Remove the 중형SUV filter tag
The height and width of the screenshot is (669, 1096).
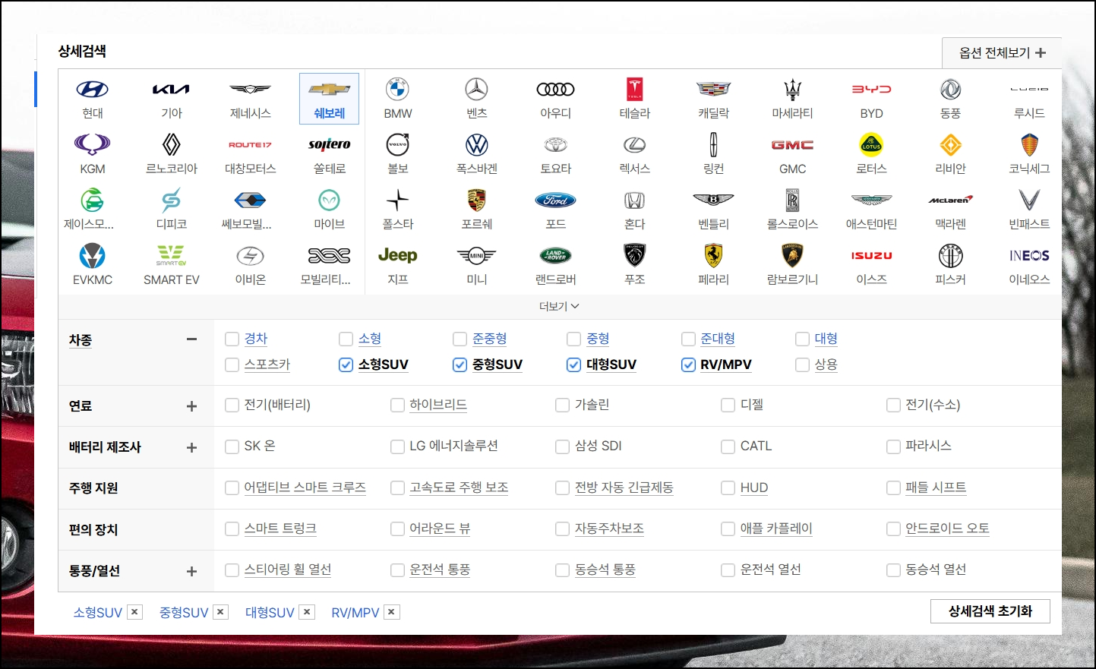click(220, 612)
